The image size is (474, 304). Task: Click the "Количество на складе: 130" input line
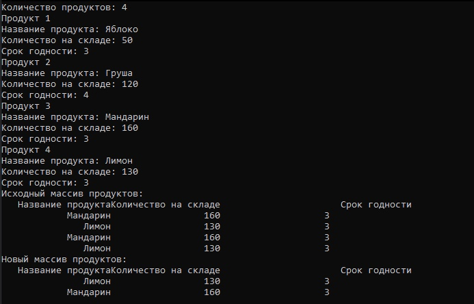coord(69,172)
